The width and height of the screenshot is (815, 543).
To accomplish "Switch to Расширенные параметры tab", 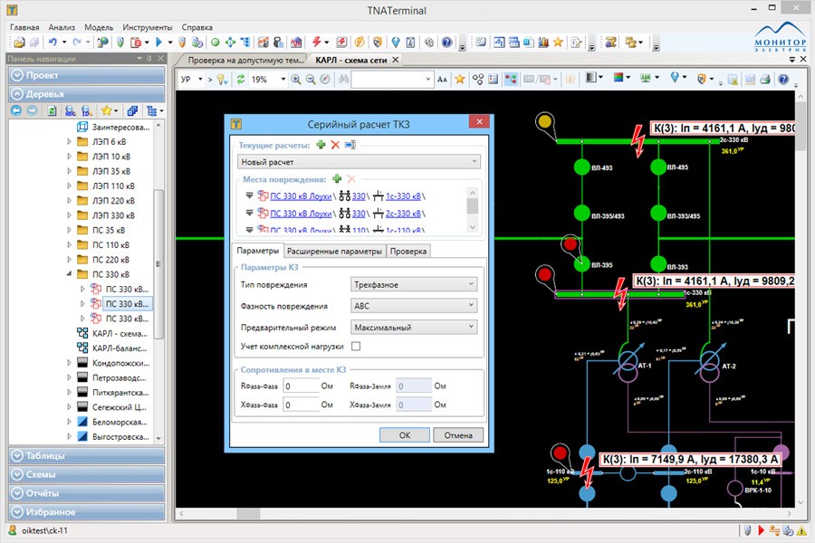I will pos(334,251).
